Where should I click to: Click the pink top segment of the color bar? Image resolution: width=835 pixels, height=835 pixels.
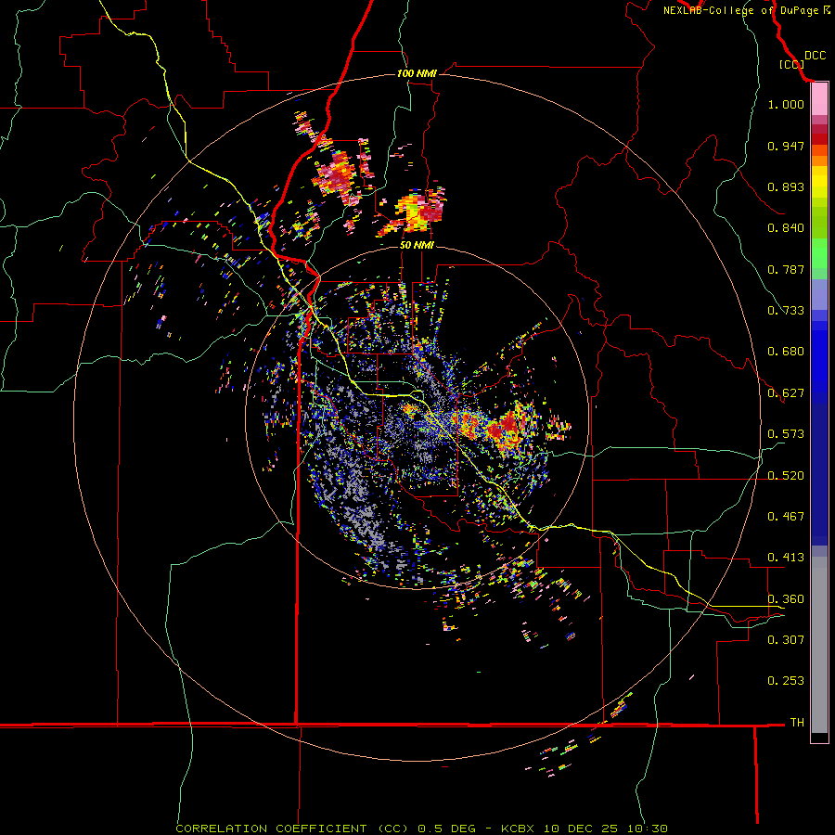[x=819, y=99]
